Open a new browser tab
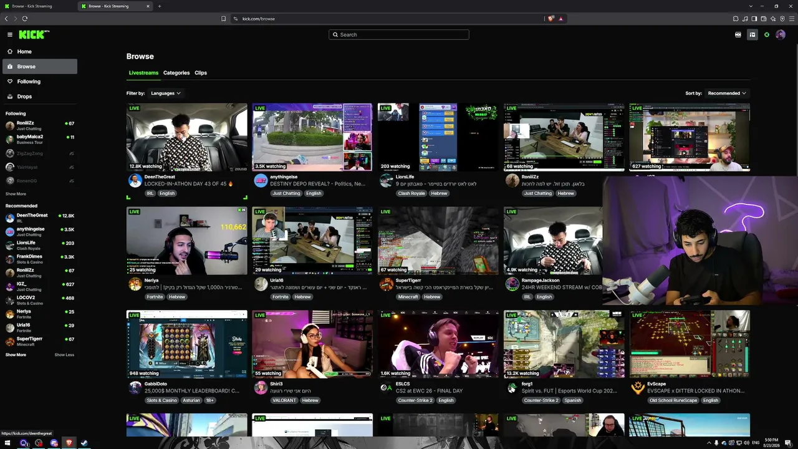Image resolution: width=798 pixels, height=449 pixels. (x=160, y=6)
